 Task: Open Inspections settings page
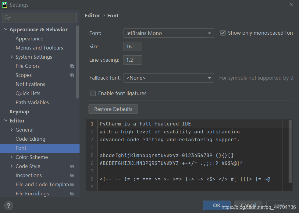pos(29,175)
